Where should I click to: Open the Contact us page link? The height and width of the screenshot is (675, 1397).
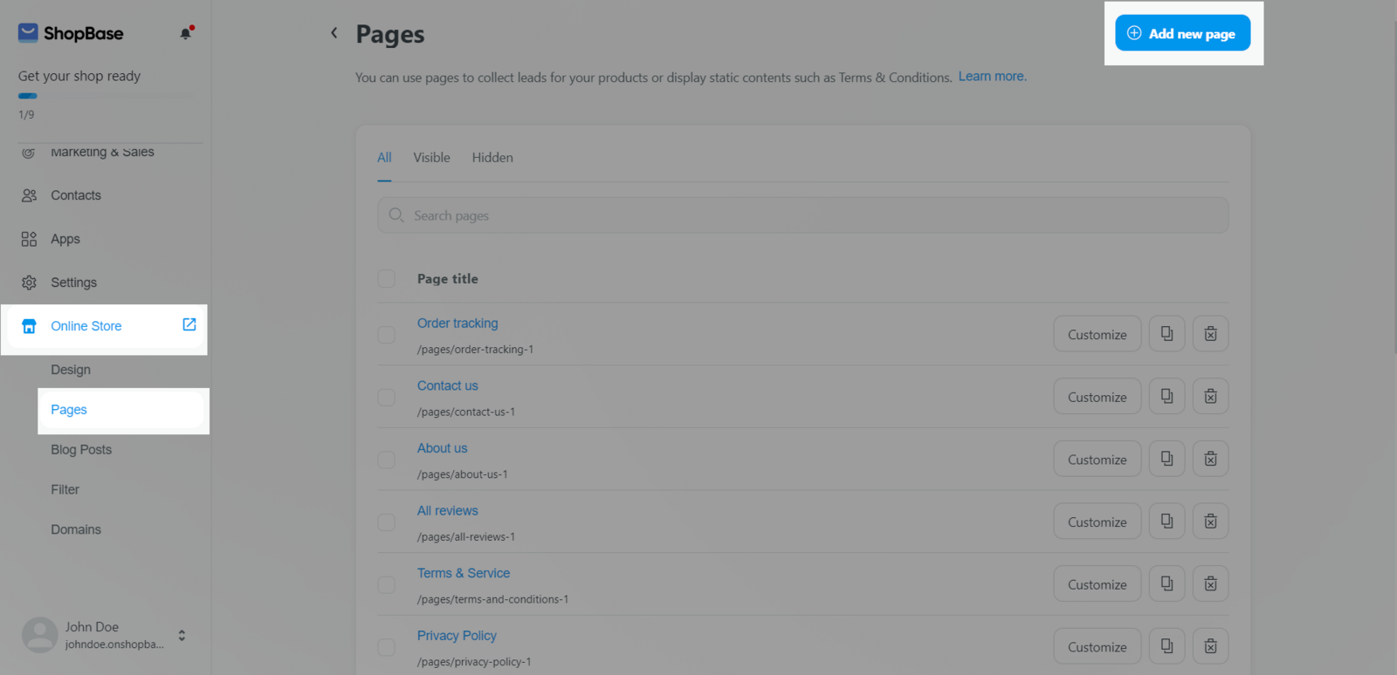[448, 385]
